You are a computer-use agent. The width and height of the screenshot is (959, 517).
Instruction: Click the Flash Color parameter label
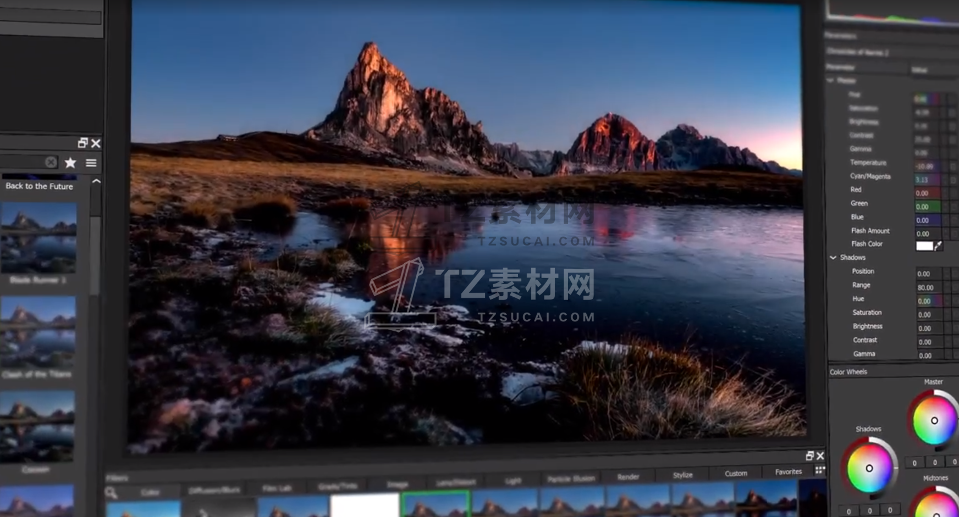click(867, 244)
